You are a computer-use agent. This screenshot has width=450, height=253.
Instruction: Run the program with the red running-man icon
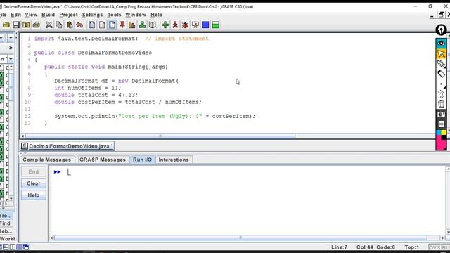click(175, 25)
